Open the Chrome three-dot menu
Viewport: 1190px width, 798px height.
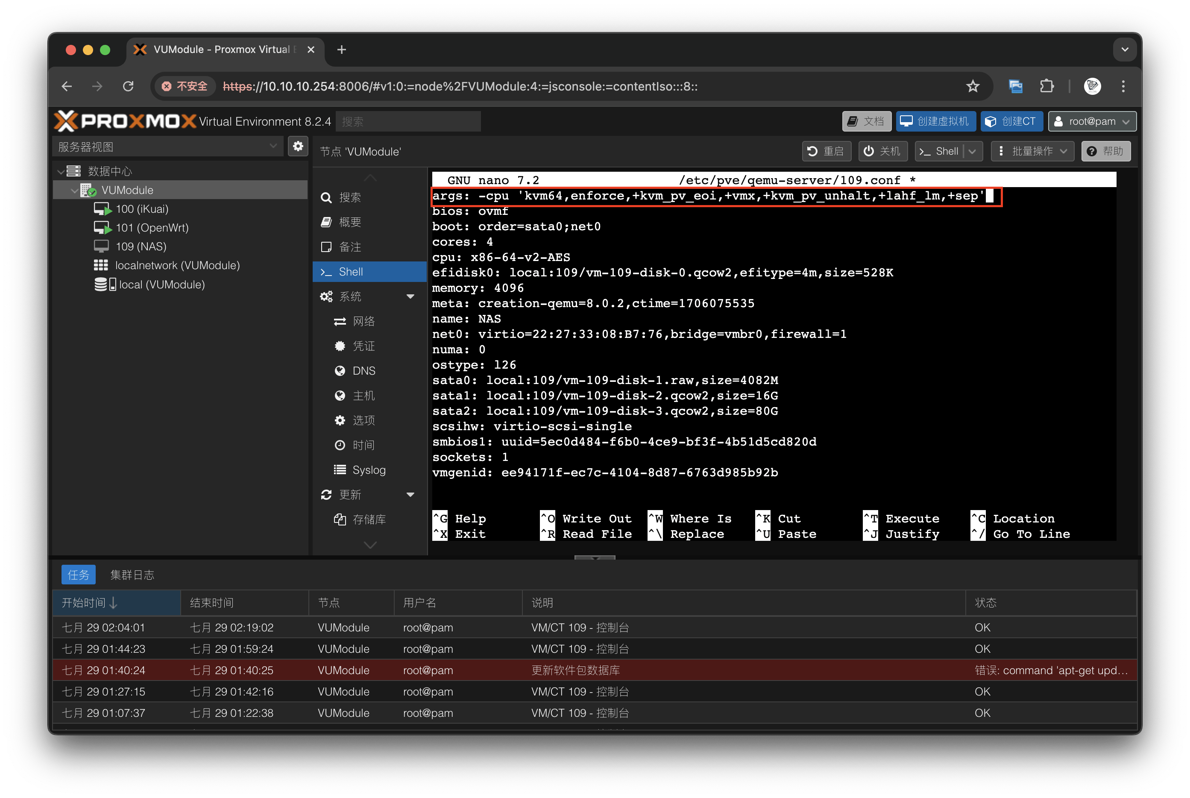point(1123,87)
